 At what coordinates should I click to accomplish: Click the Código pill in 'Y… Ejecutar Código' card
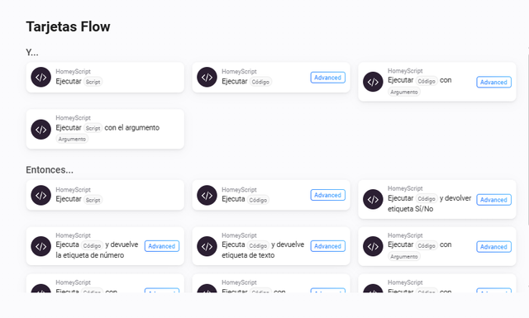click(260, 82)
